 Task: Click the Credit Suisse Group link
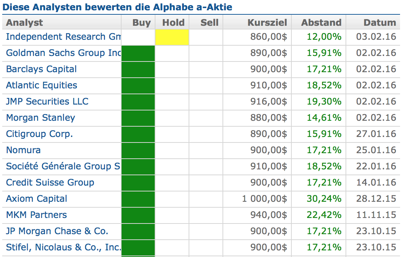click(50, 183)
